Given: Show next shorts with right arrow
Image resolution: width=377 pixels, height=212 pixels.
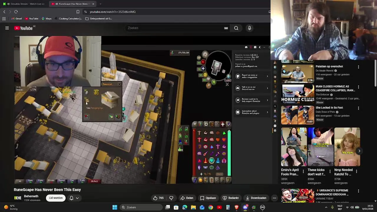Looking at the screenshot, I should coord(359,151).
